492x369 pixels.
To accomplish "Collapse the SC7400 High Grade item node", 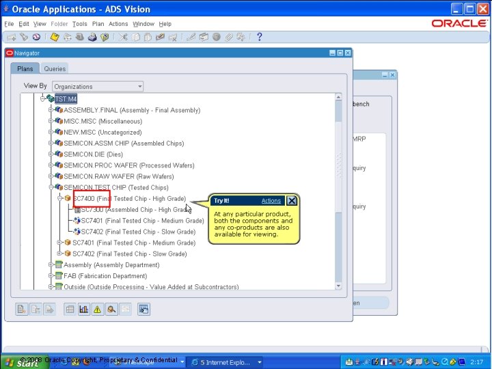I will (59, 198).
